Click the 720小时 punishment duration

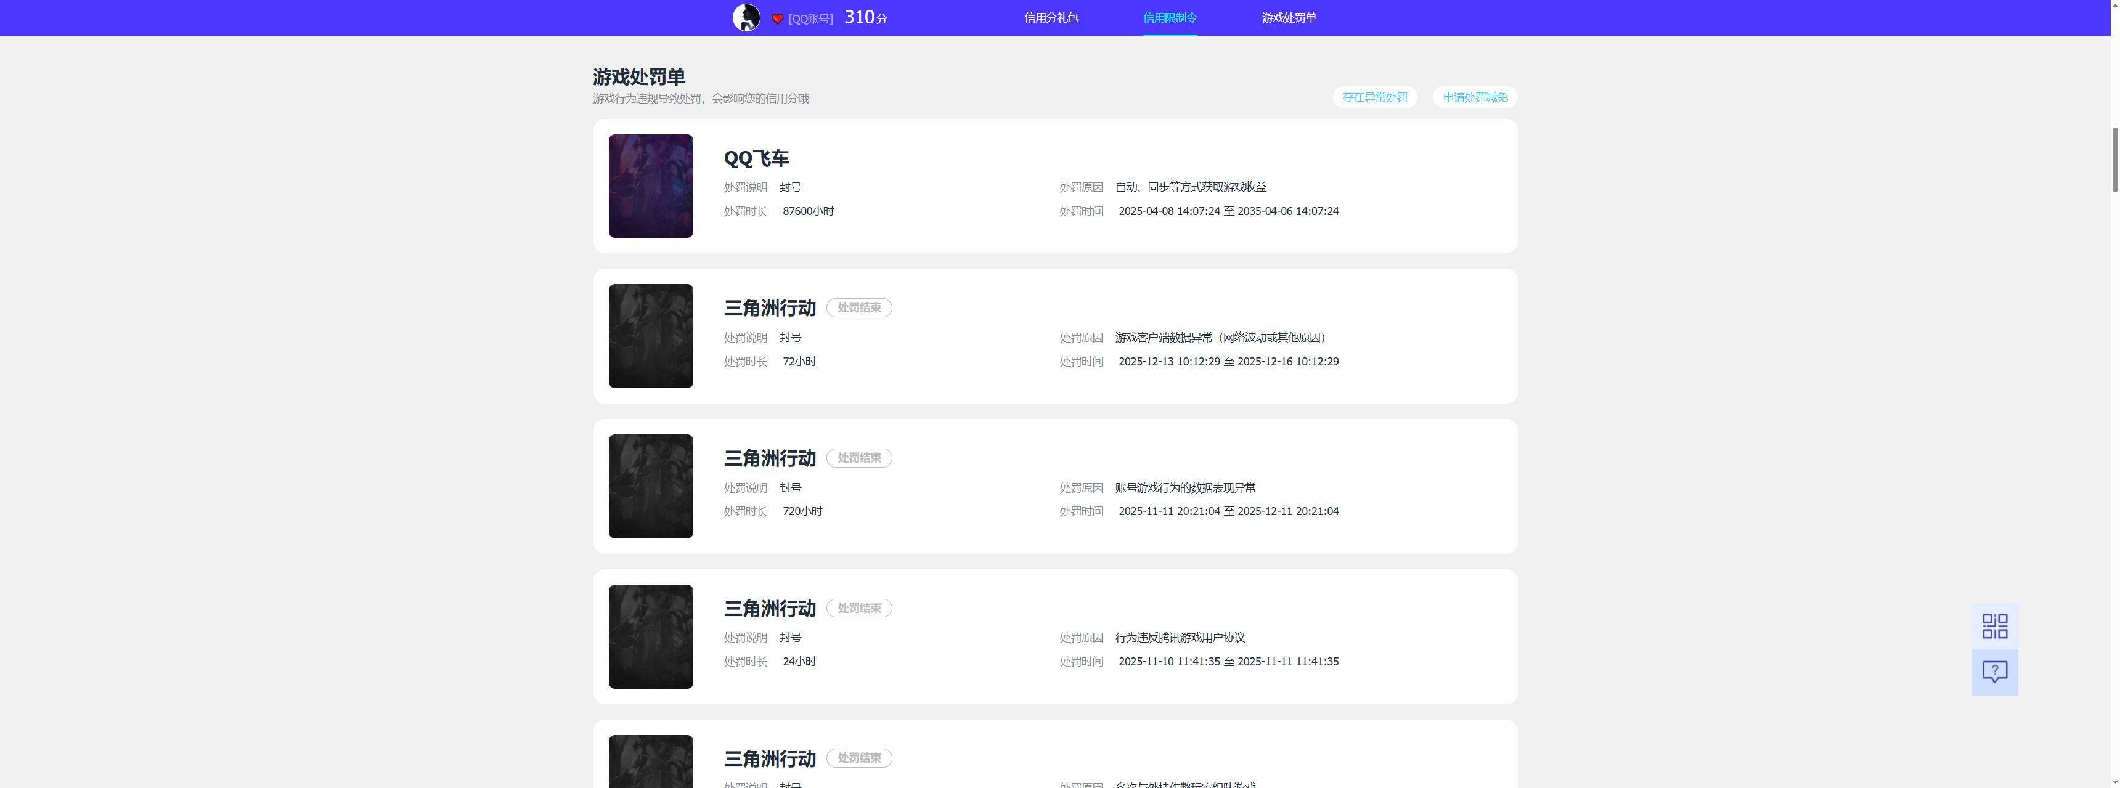pyautogui.click(x=802, y=511)
